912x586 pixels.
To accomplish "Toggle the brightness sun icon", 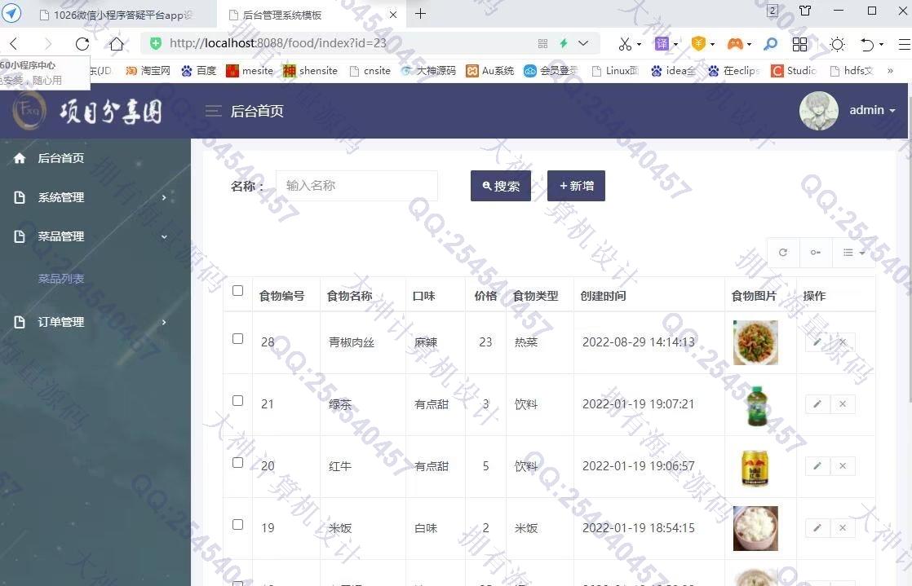I will pos(837,44).
